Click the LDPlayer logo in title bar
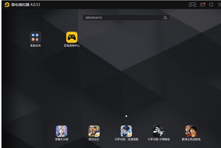Viewport: 221px width, 148px height. (7, 5)
